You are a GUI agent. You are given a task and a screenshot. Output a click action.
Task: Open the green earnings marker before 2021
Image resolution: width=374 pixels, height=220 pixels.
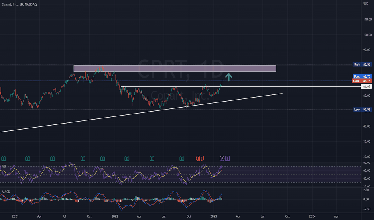(x=4, y=158)
